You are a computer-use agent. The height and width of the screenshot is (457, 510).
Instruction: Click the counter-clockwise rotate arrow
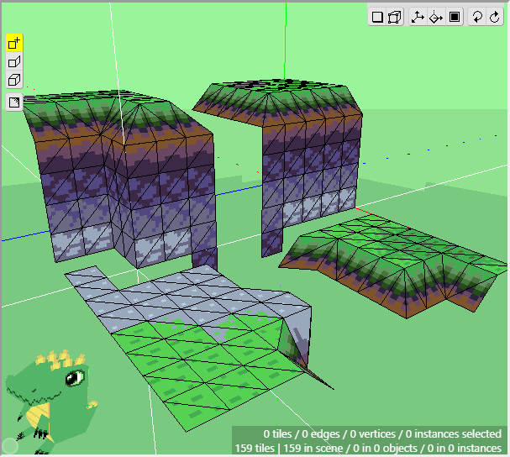point(477,17)
